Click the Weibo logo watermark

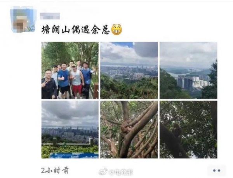[103, 172]
